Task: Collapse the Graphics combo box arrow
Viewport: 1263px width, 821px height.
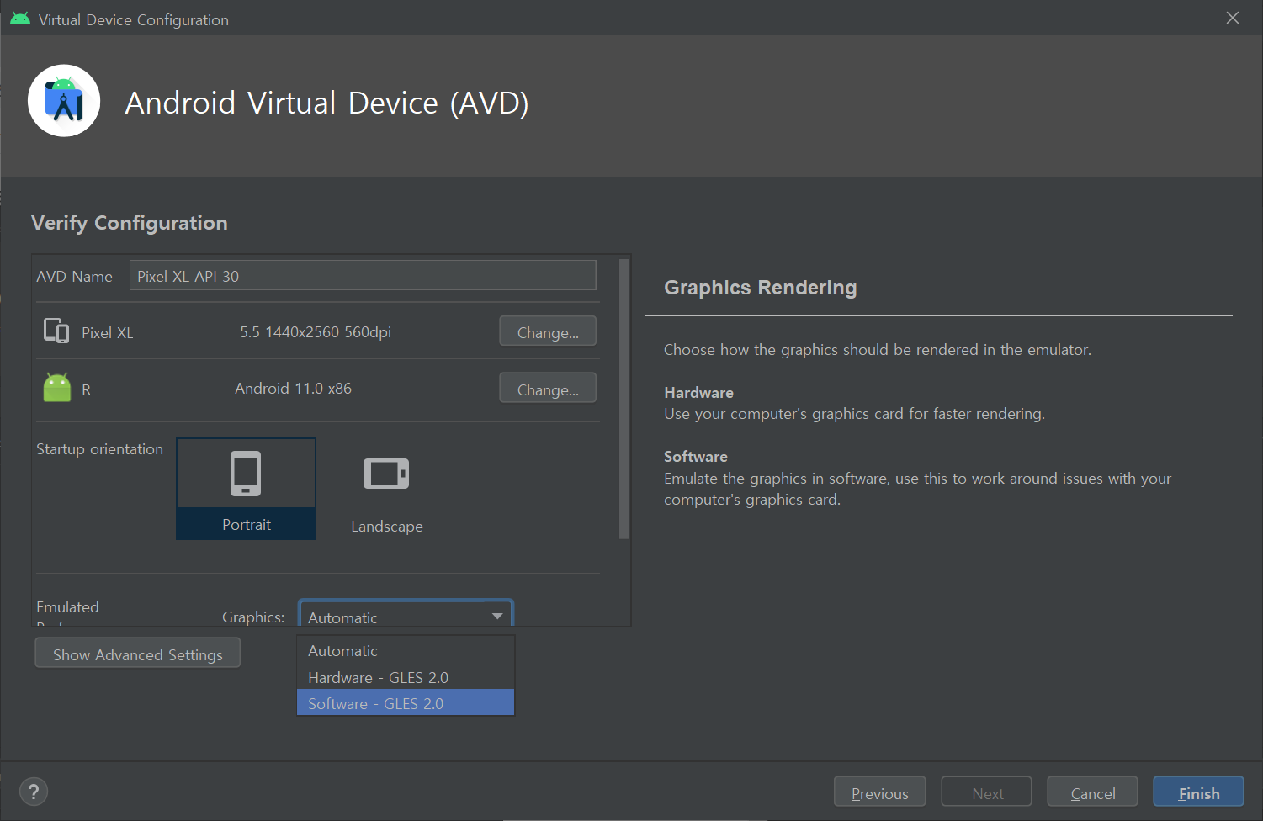Action: [x=497, y=617]
